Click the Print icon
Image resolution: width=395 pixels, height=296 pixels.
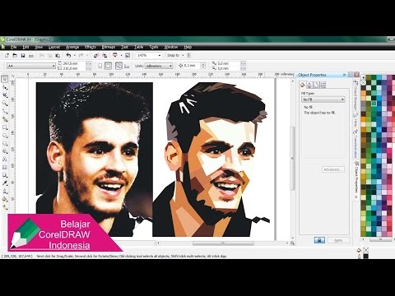(31, 56)
